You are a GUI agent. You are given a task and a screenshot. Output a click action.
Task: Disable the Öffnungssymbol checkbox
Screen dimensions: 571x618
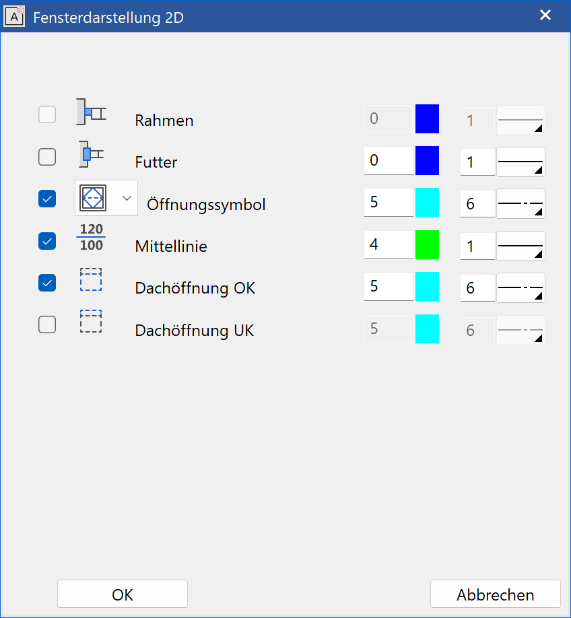(47, 199)
